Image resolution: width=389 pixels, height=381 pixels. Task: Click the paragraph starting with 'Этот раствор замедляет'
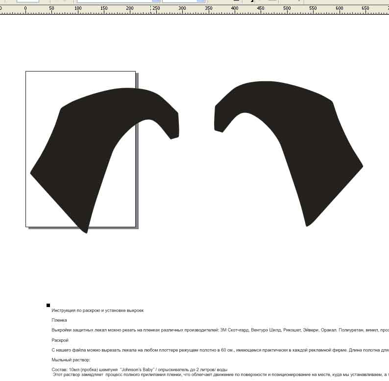[220, 375]
